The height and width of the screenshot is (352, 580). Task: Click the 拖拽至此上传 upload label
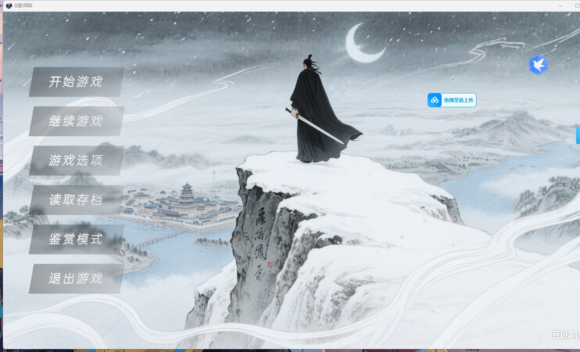click(458, 100)
